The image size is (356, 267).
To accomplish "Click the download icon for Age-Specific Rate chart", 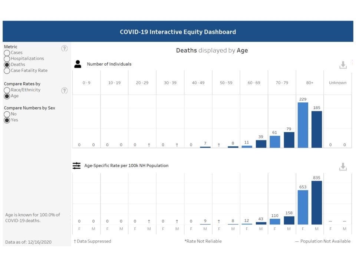I will pyautogui.click(x=343, y=167).
